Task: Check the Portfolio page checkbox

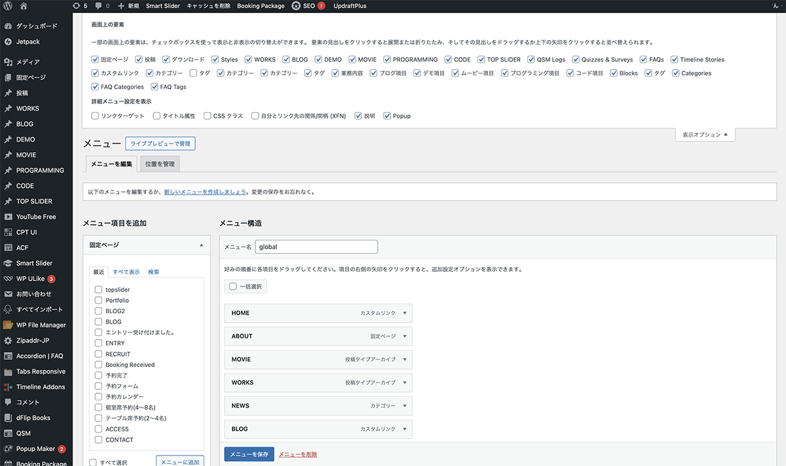Action: coord(98,300)
